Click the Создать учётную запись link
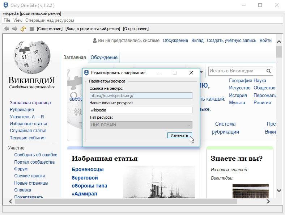Screen dimensions: 285x215 [x=231, y=41]
